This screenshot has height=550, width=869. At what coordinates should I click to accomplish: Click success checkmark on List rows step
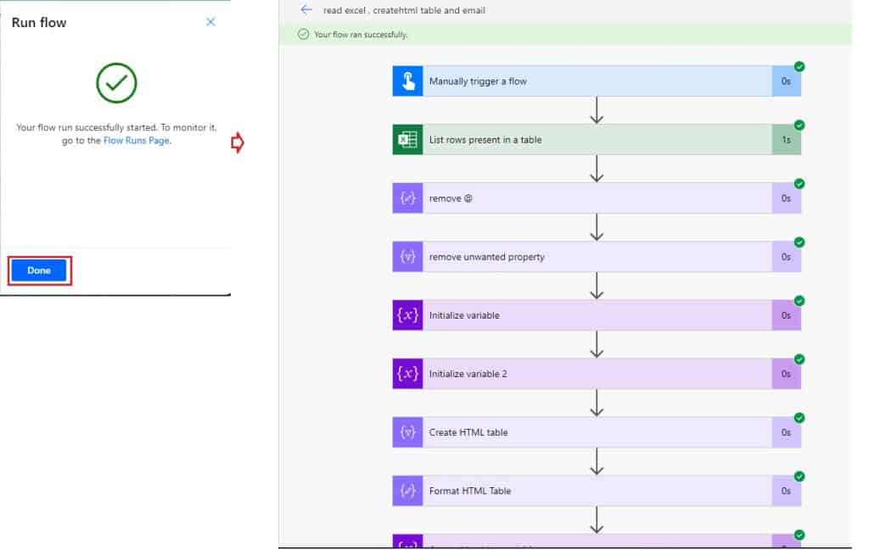point(799,125)
